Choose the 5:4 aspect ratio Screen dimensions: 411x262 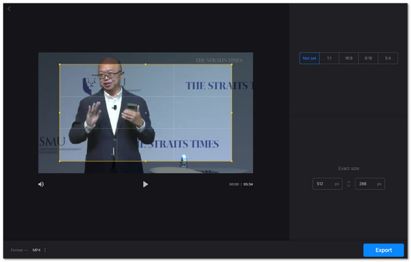pyautogui.click(x=388, y=58)
